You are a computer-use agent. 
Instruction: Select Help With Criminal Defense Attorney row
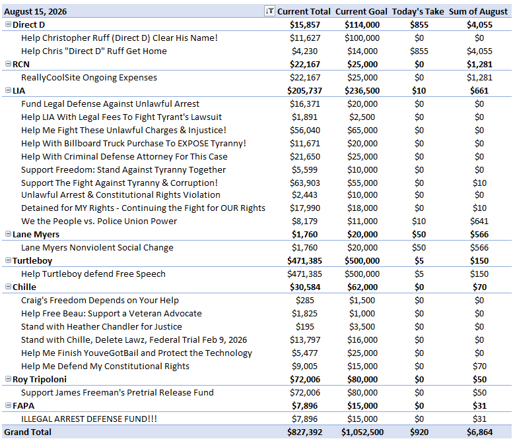124,156
